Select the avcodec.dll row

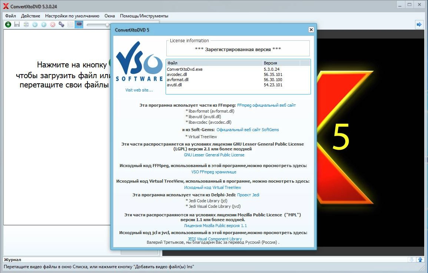[x=238, y=74]
